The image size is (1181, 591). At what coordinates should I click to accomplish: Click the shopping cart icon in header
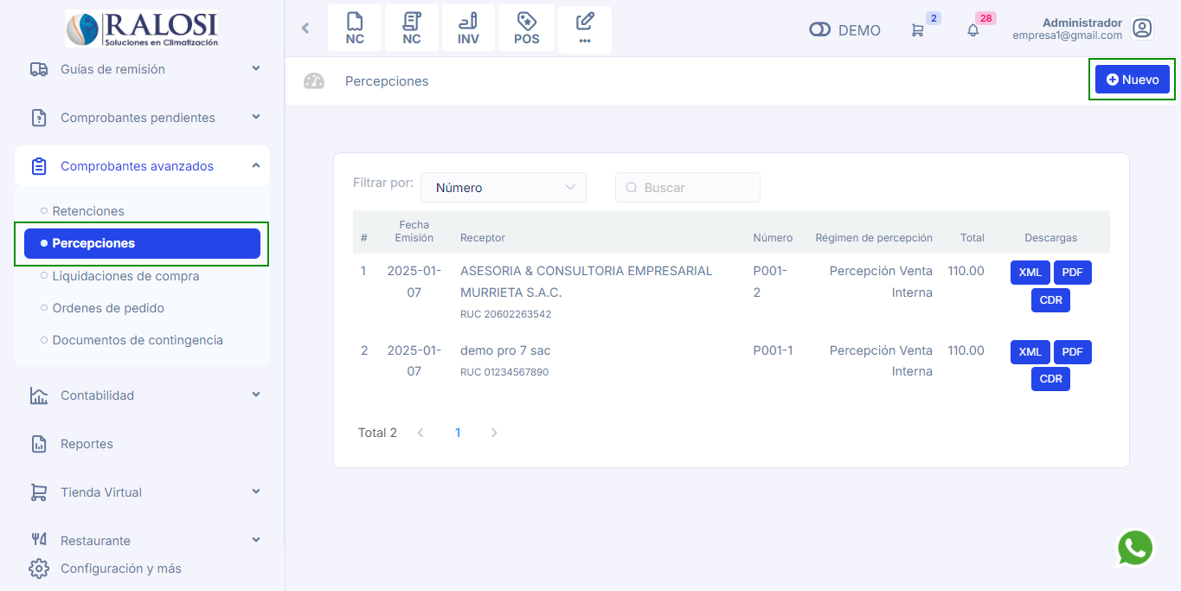tap(917, 30)
